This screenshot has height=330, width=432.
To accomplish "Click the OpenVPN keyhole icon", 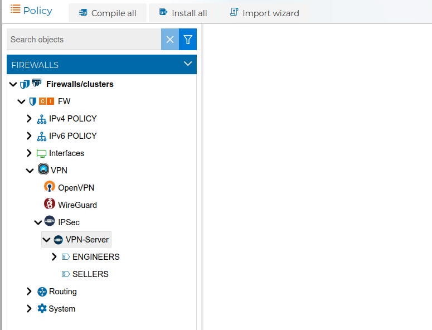I will point(50,187).
